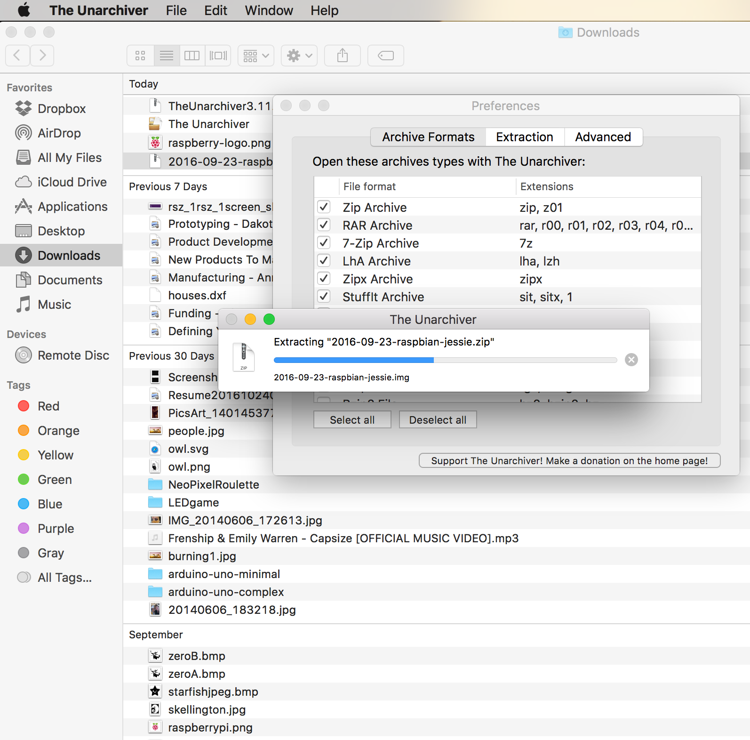Open iCloud Drive in sidebar

click(x=61, y=182)
